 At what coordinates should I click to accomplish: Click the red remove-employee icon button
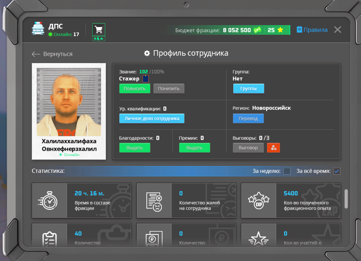tap(273, 148)
